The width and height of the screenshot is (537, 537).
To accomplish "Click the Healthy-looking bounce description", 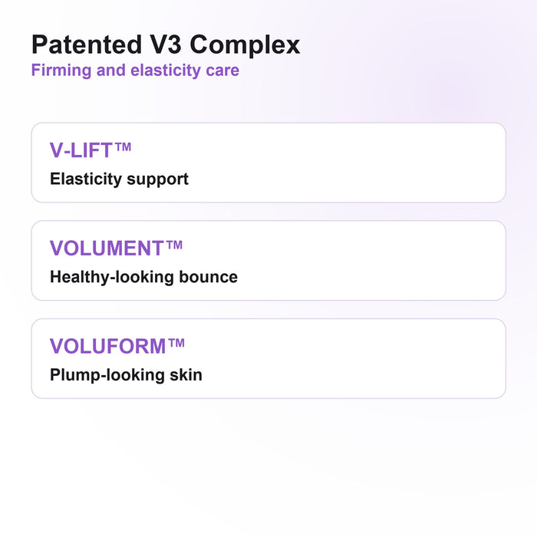I will (x=144, y=277).
